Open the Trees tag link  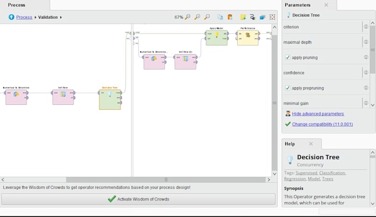point(327,179)
